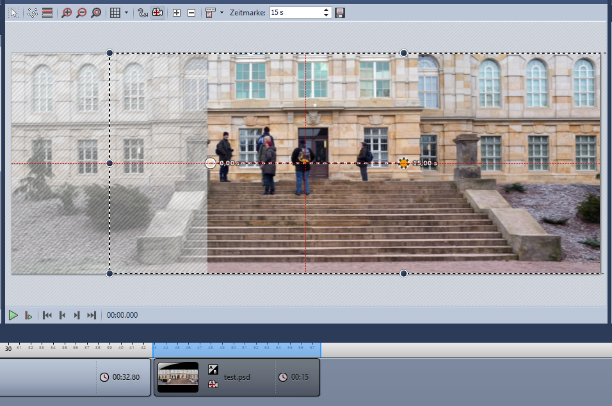This screenshot has width=612, height=406.
Task: Click the motion path points icon
Action: (x=33, y=13)
